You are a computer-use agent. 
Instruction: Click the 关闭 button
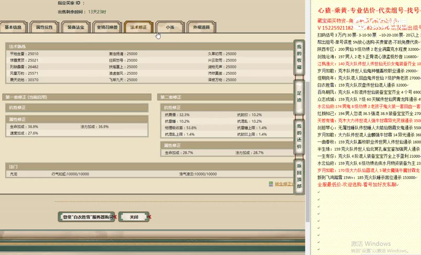click(134, 217)
